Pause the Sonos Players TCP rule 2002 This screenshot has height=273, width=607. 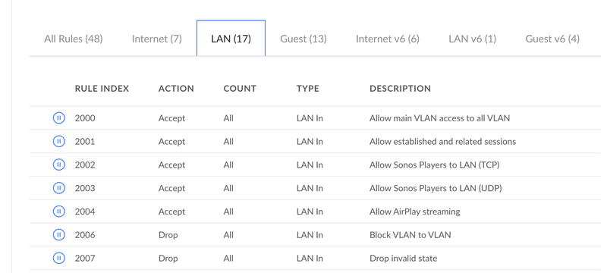pyautogui.click(x=58, y=165)
